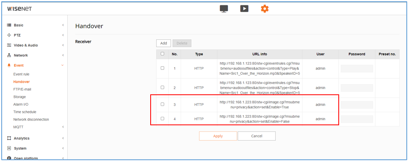Go to the FTP/E-mail settings page

click(22, 90)
